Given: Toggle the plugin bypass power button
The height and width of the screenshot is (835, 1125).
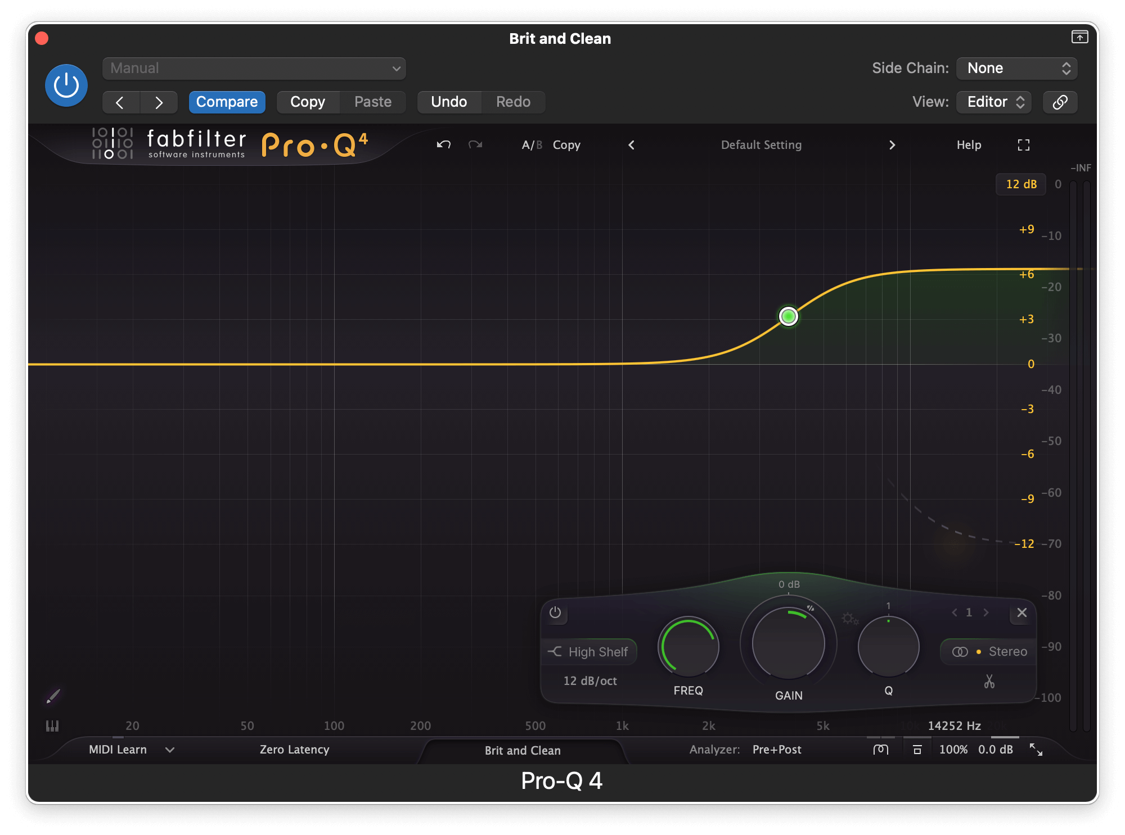Looking at the screenshot, I should (x=66, y=85).
